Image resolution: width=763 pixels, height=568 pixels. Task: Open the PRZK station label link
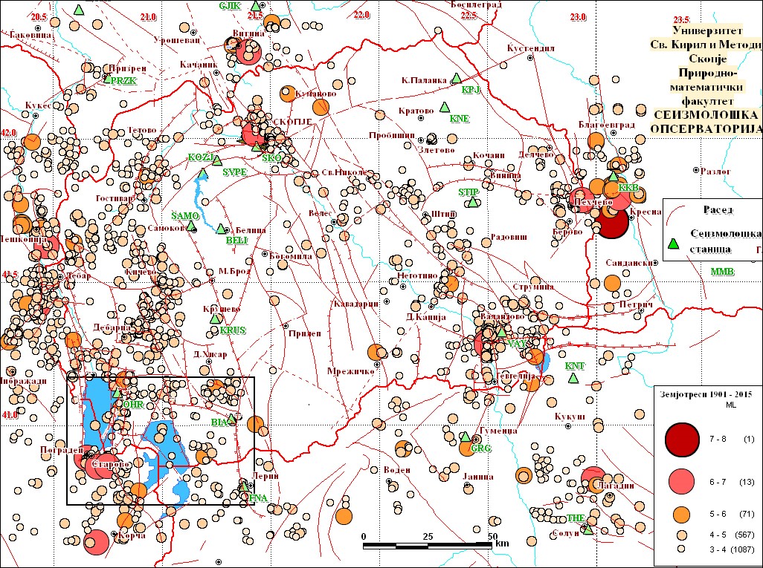(x=123, y=80)
